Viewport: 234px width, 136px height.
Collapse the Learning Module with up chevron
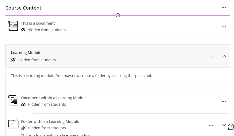coord(224,56)
